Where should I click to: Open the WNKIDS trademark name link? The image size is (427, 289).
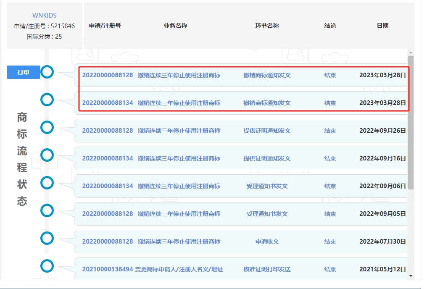(x=44, y=16)
